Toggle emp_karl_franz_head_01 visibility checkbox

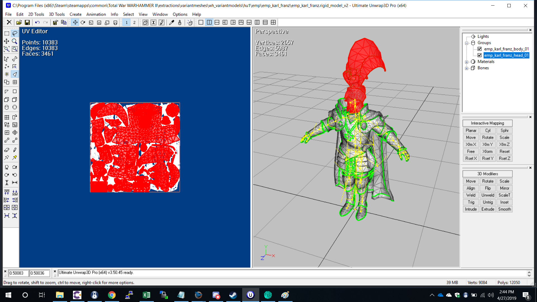(x=480, y=55)
